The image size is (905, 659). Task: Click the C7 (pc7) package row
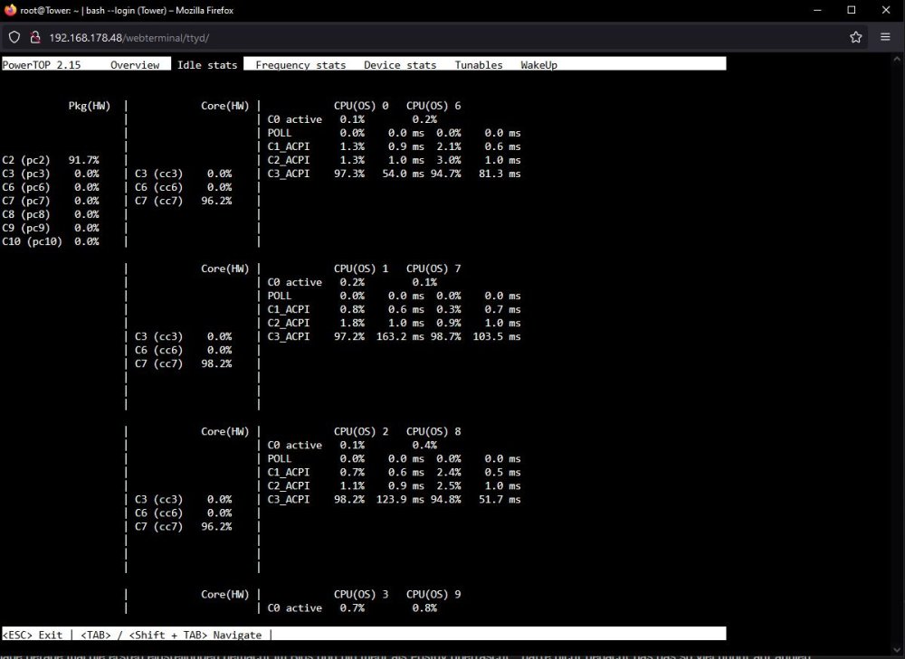[51, 201]
